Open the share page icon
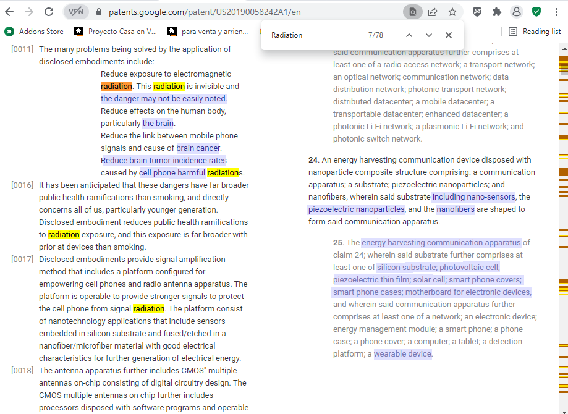The image size is (568, 414). 433,12
